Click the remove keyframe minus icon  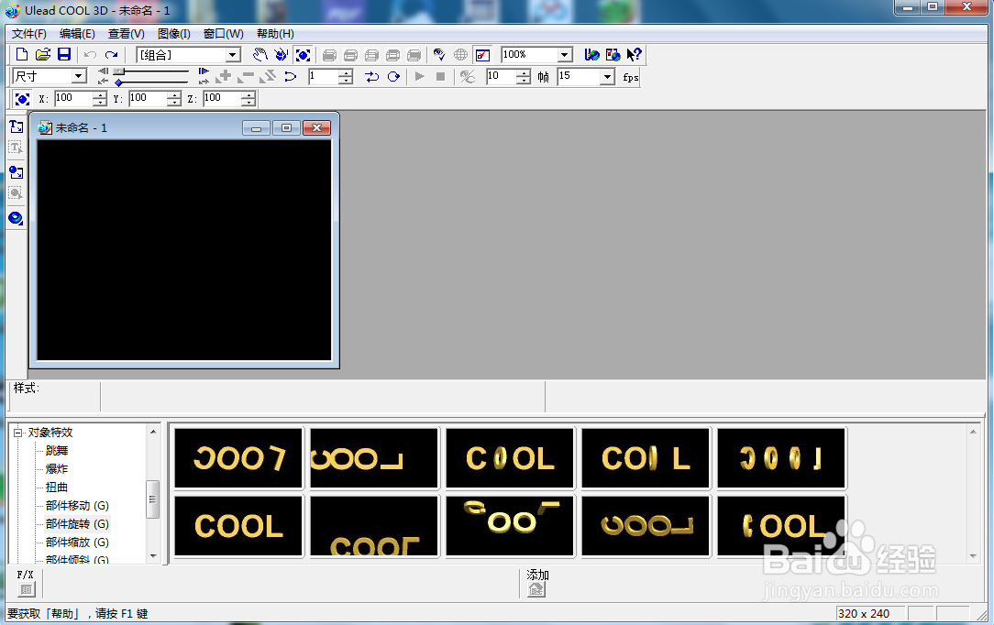click(246, 77)
